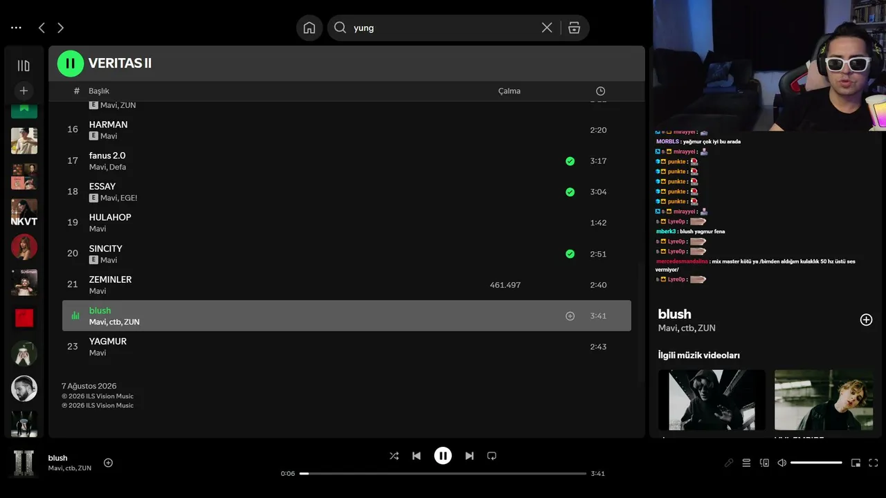Click the 7 Ağustos 2026 release date
This screenshot has height=498, width=886.
pos(89,386)
